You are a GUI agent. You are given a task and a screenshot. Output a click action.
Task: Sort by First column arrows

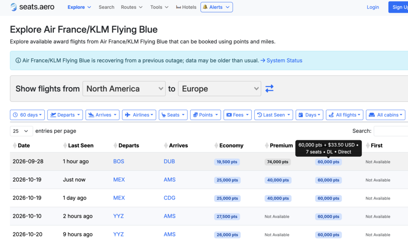[x=368, y=146]
